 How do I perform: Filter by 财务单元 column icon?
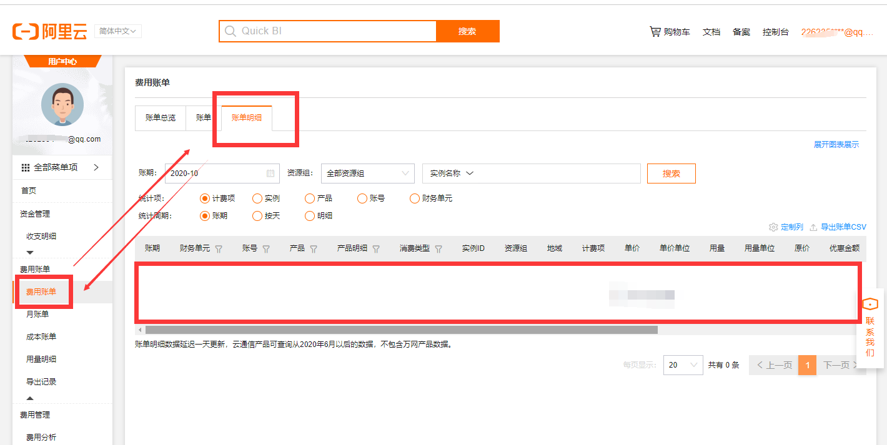click(x=219, y=248)
